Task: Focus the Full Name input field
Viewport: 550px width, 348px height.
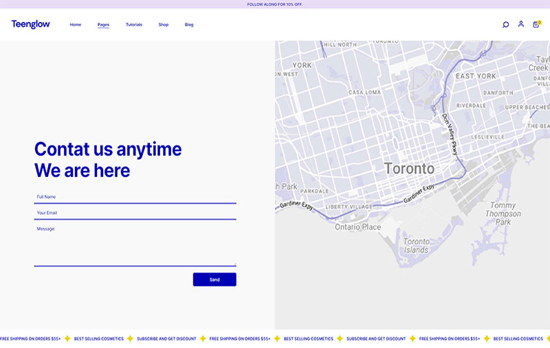Action: coord(135,197)
